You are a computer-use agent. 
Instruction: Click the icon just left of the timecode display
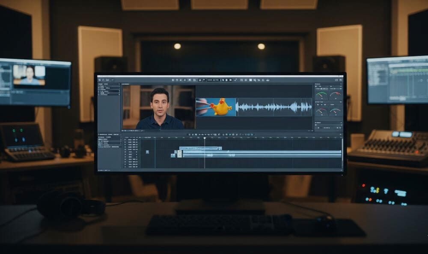[203, 80]
